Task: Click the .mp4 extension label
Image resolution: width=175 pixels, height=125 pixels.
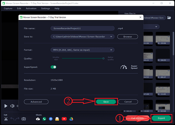Action: tap(120, 28)
